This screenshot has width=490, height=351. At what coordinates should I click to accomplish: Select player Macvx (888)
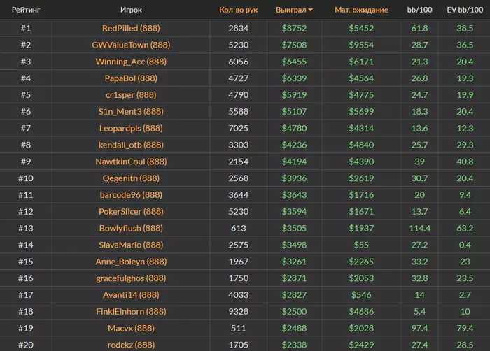[131, 329]
